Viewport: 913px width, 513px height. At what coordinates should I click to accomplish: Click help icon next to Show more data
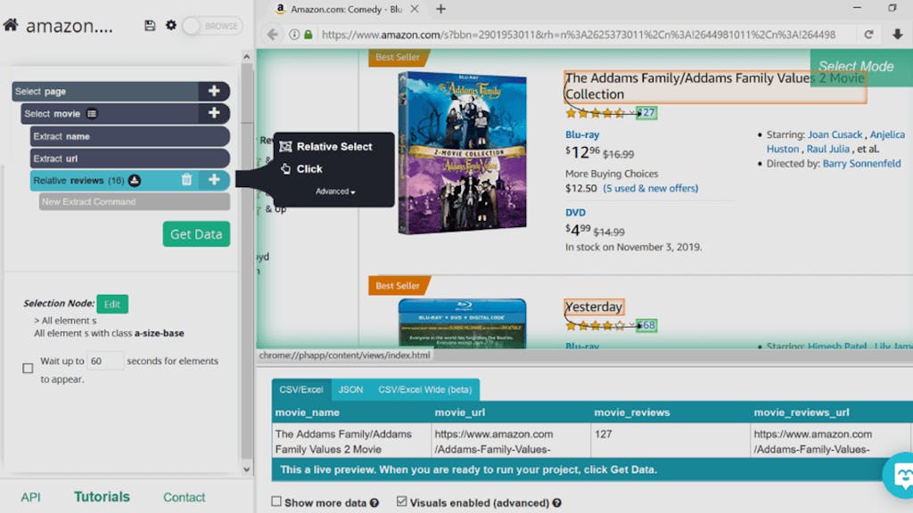coord(374,503)
